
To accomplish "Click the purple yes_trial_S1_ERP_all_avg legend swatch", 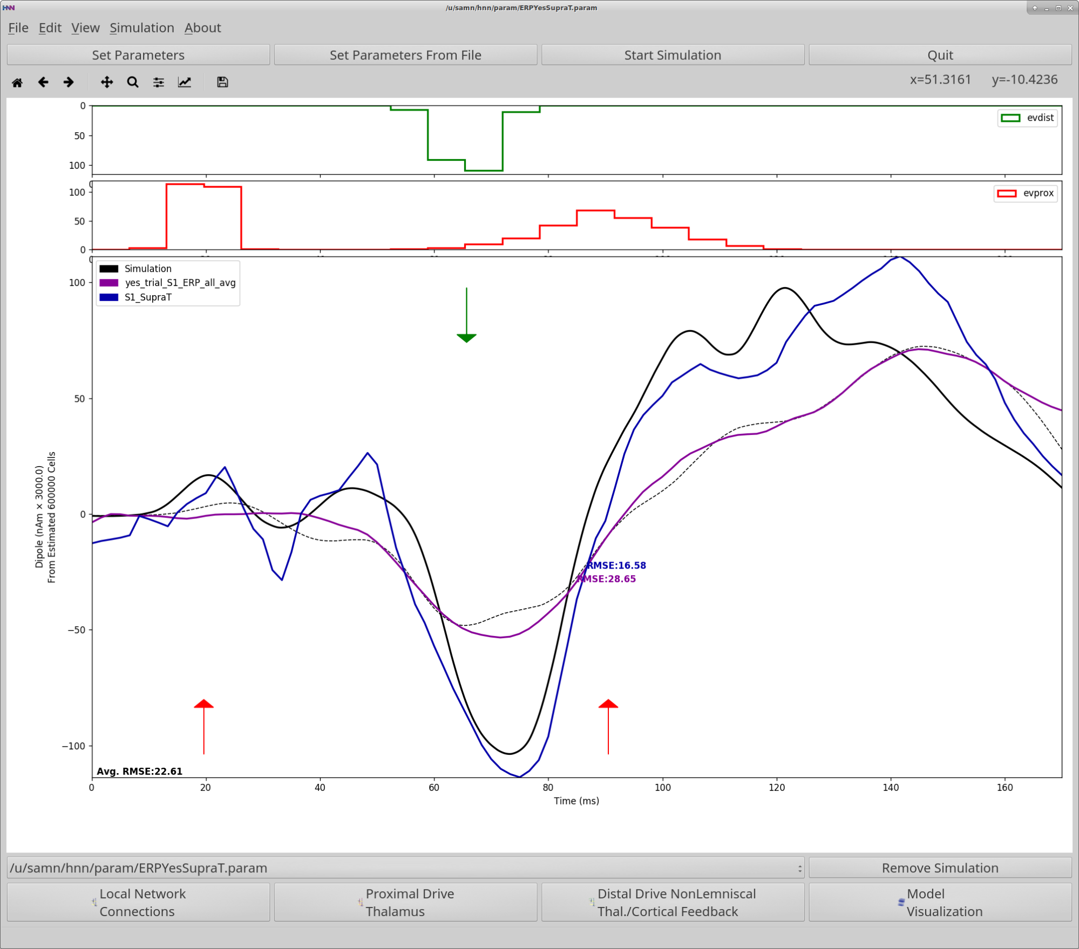I will (109, 283).
